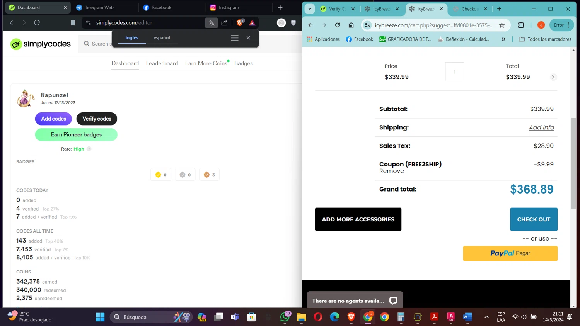Image resolution: width=580 pixels, height=326 pixels.
Task: Open Opera browser from the taskbar
Action: tap(318, 317)
